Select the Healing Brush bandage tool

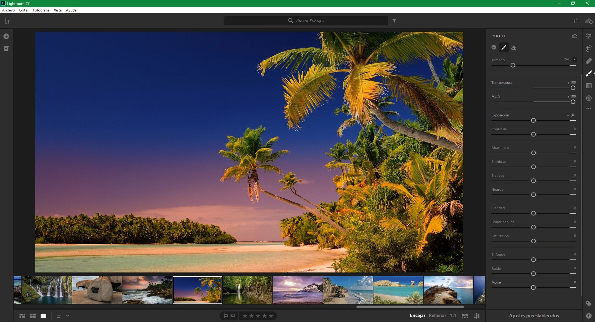588,61
